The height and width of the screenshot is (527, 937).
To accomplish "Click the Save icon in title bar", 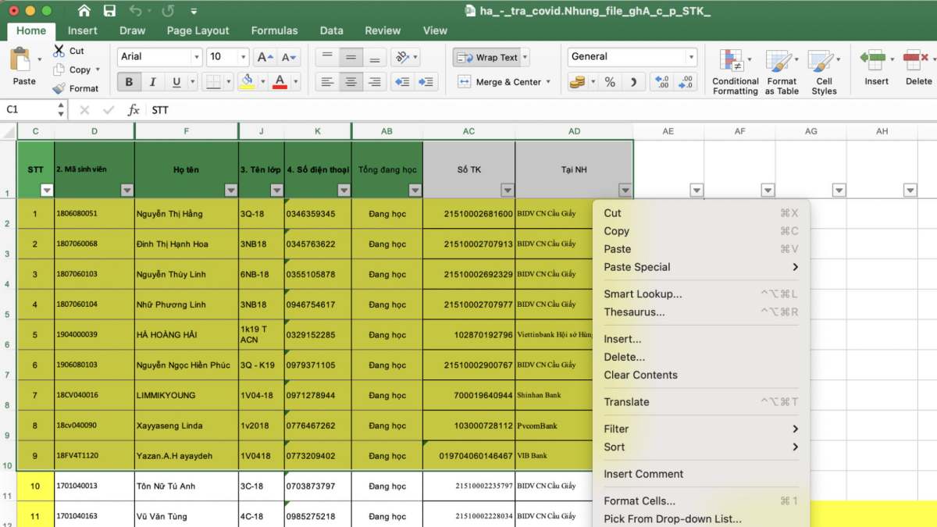I will click(109, 11).
